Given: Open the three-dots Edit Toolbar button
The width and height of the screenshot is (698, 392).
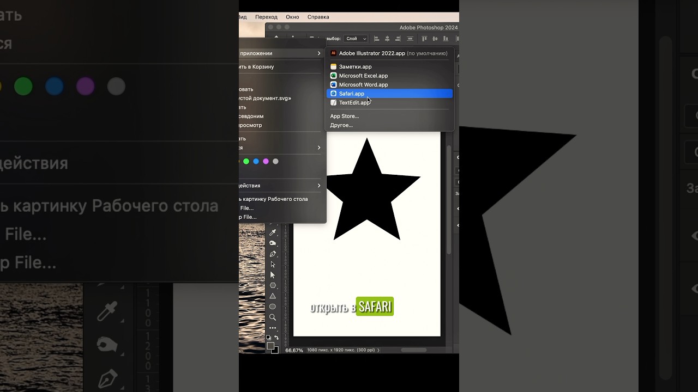Looking at the screenshot, I should point(273,328).
